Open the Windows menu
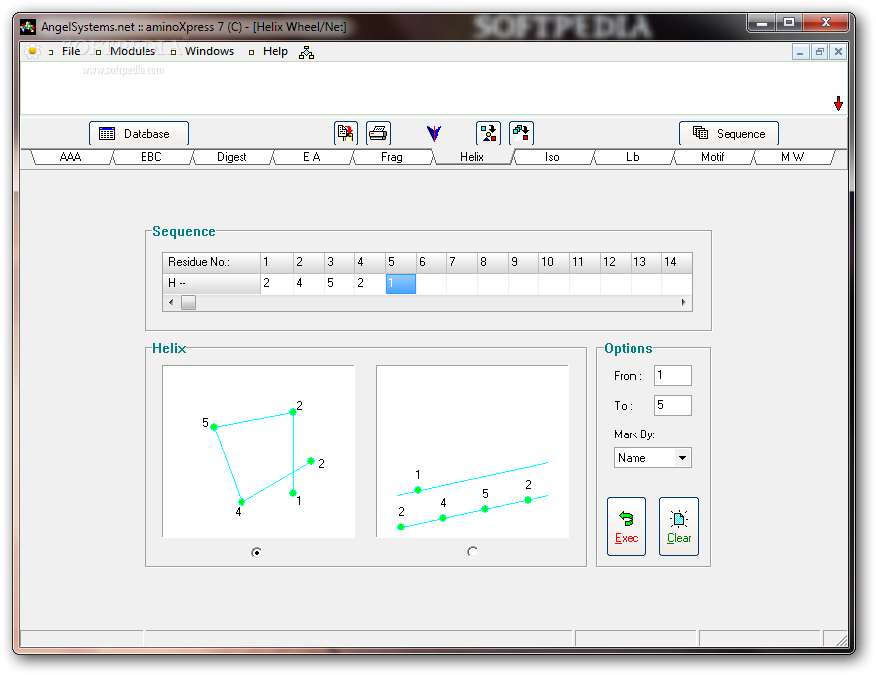 209,51
